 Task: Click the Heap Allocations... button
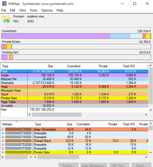point(94,165)
